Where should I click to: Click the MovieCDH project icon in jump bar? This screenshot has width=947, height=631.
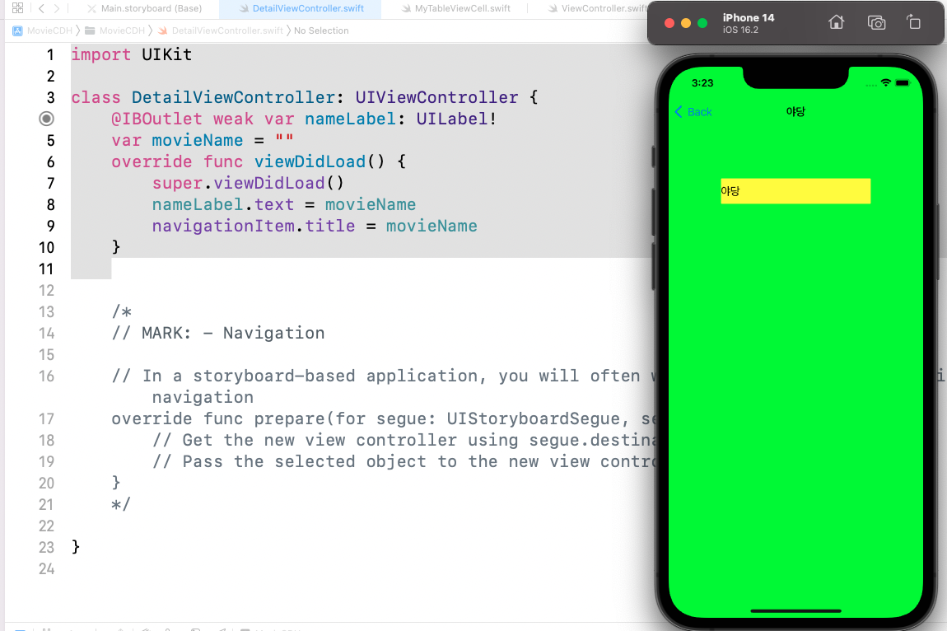click(17, 30)
